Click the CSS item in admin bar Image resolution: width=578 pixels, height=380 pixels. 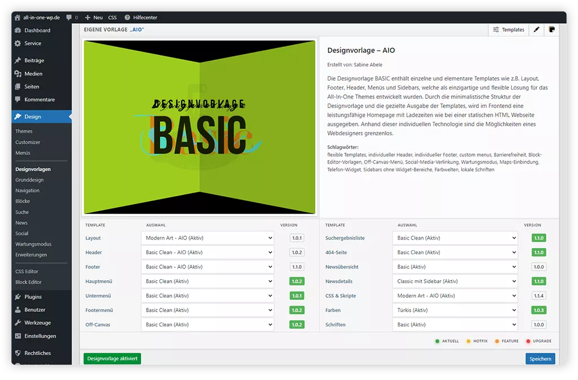(x=112, y=17)
